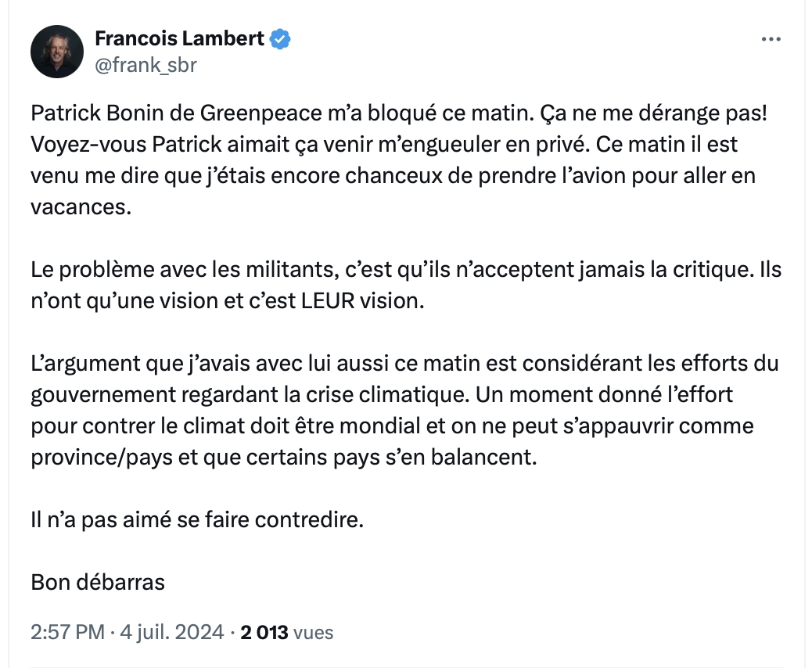Click the word Greenpeace in the post
The image size is (812, 668).
261,113
